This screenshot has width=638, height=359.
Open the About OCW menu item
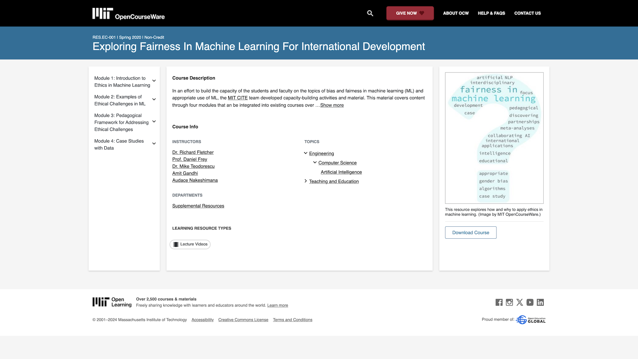[x=456, y=13]
